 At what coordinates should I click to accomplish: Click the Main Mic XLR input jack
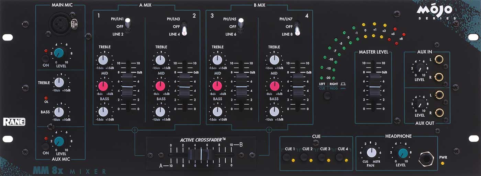tap(60, 23)
